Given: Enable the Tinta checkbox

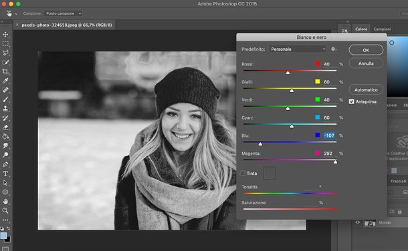Looking at the screenshot, I should pos(243,173).
